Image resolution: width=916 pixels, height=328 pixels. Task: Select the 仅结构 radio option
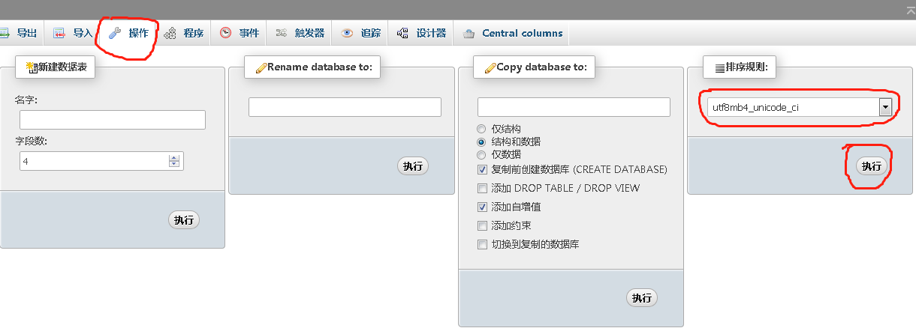point(481,129)
